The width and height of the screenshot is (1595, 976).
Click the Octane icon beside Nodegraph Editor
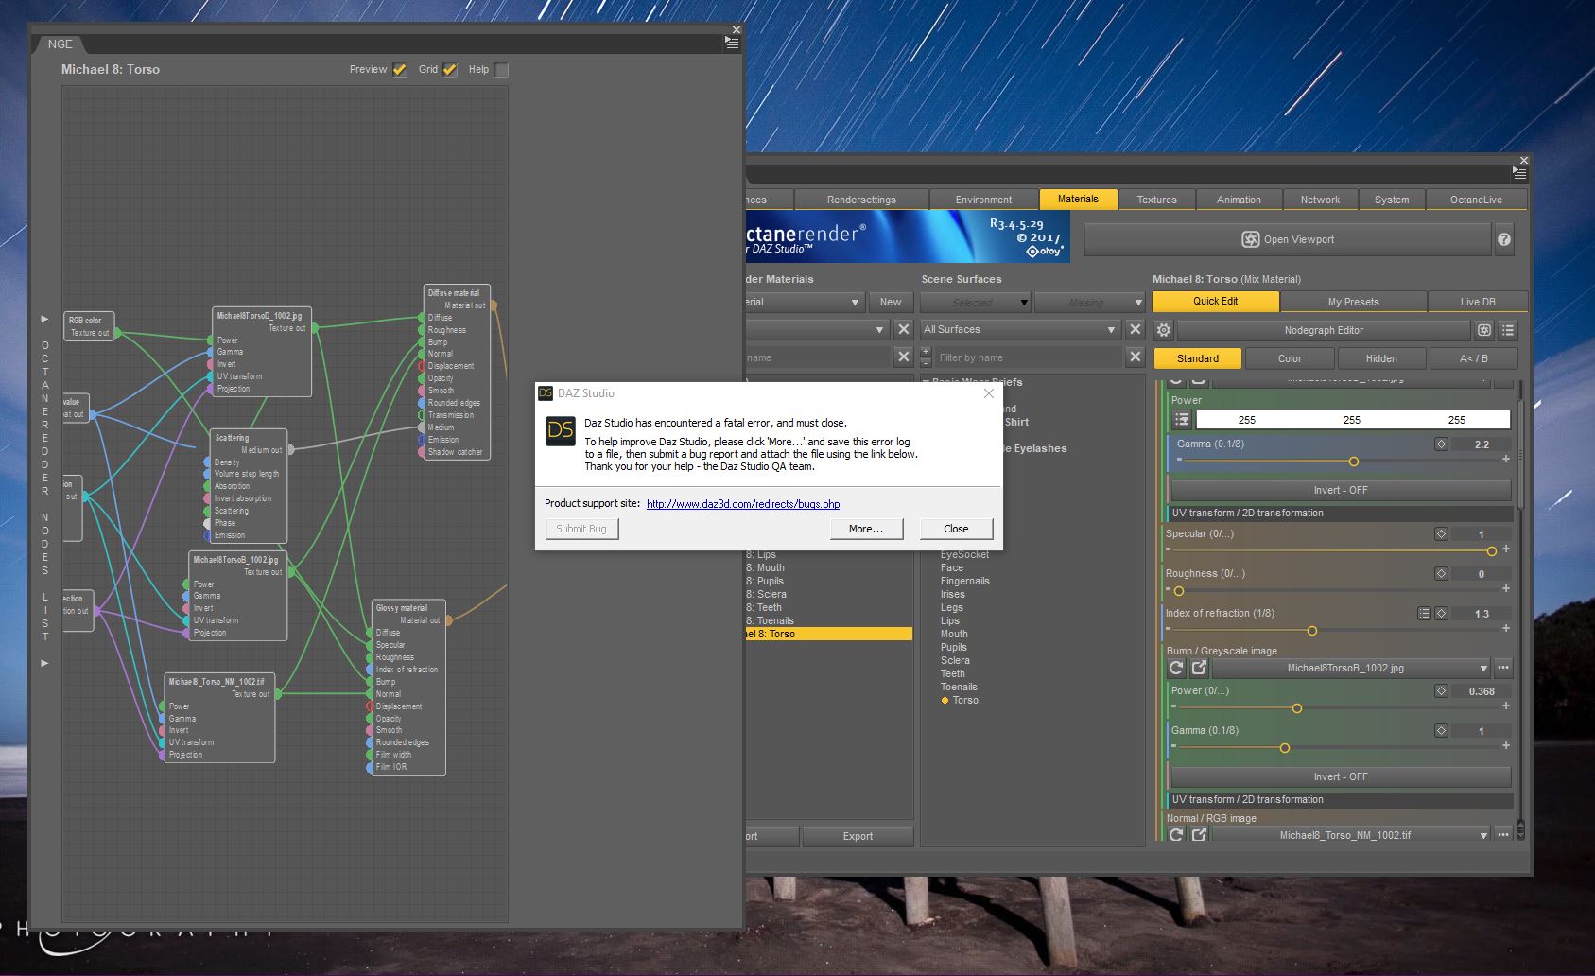(x=1484, y=330)
